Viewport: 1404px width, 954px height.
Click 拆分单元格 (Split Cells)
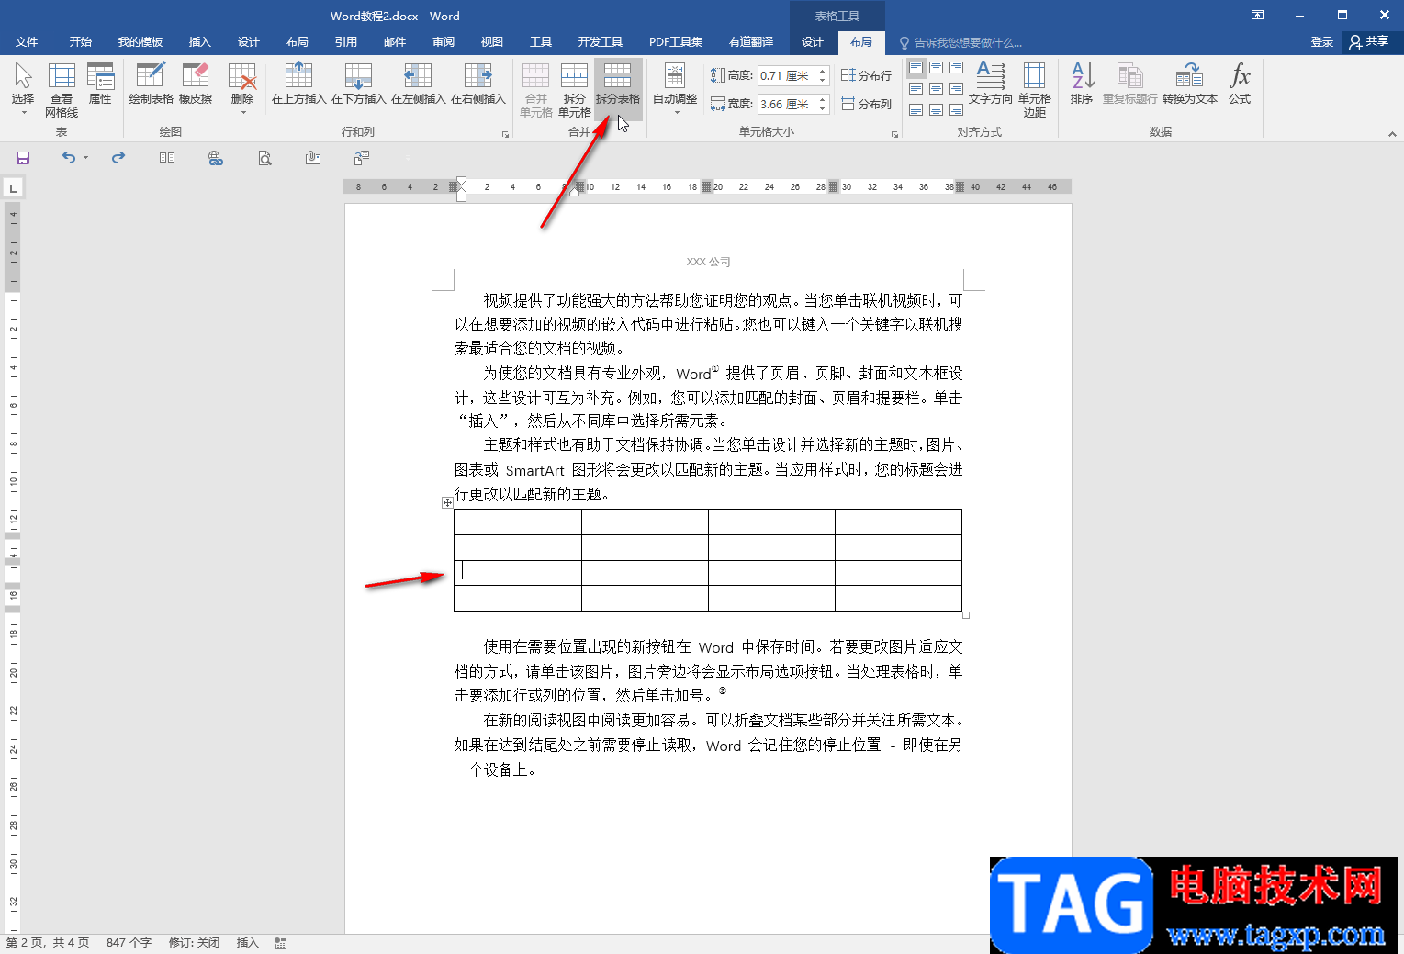(575, 89)
